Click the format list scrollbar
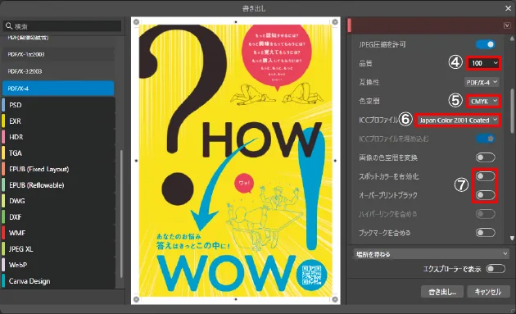 pyautogui.click(x=121, y=214)
